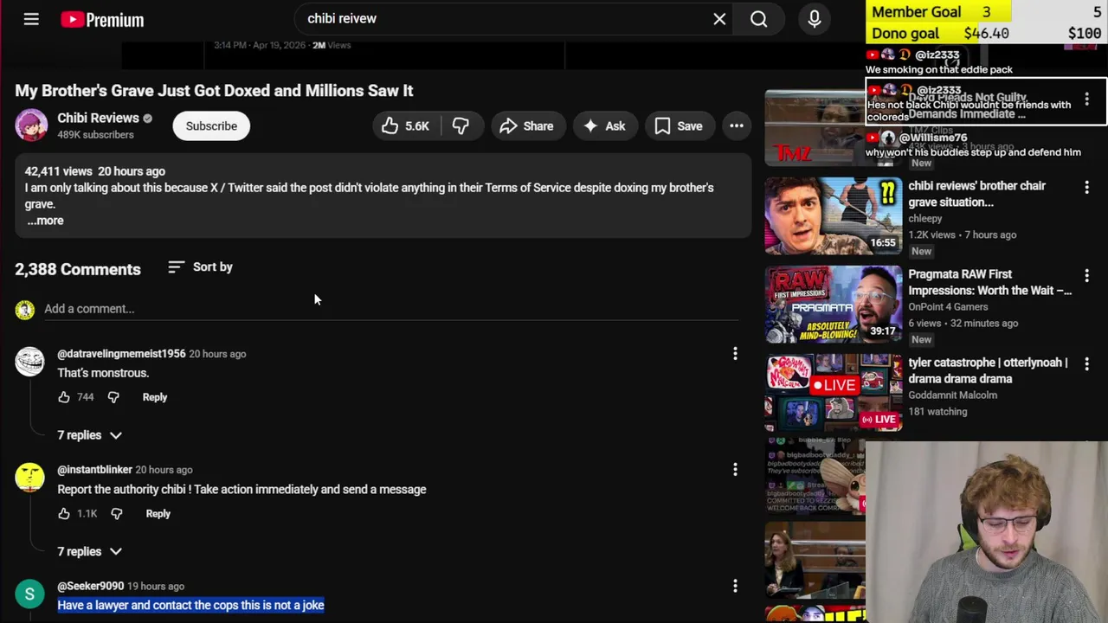Viewport: 1108px width, 623px height.
Task: Open options for instantblinker's comment
Action: coord(735,469)
